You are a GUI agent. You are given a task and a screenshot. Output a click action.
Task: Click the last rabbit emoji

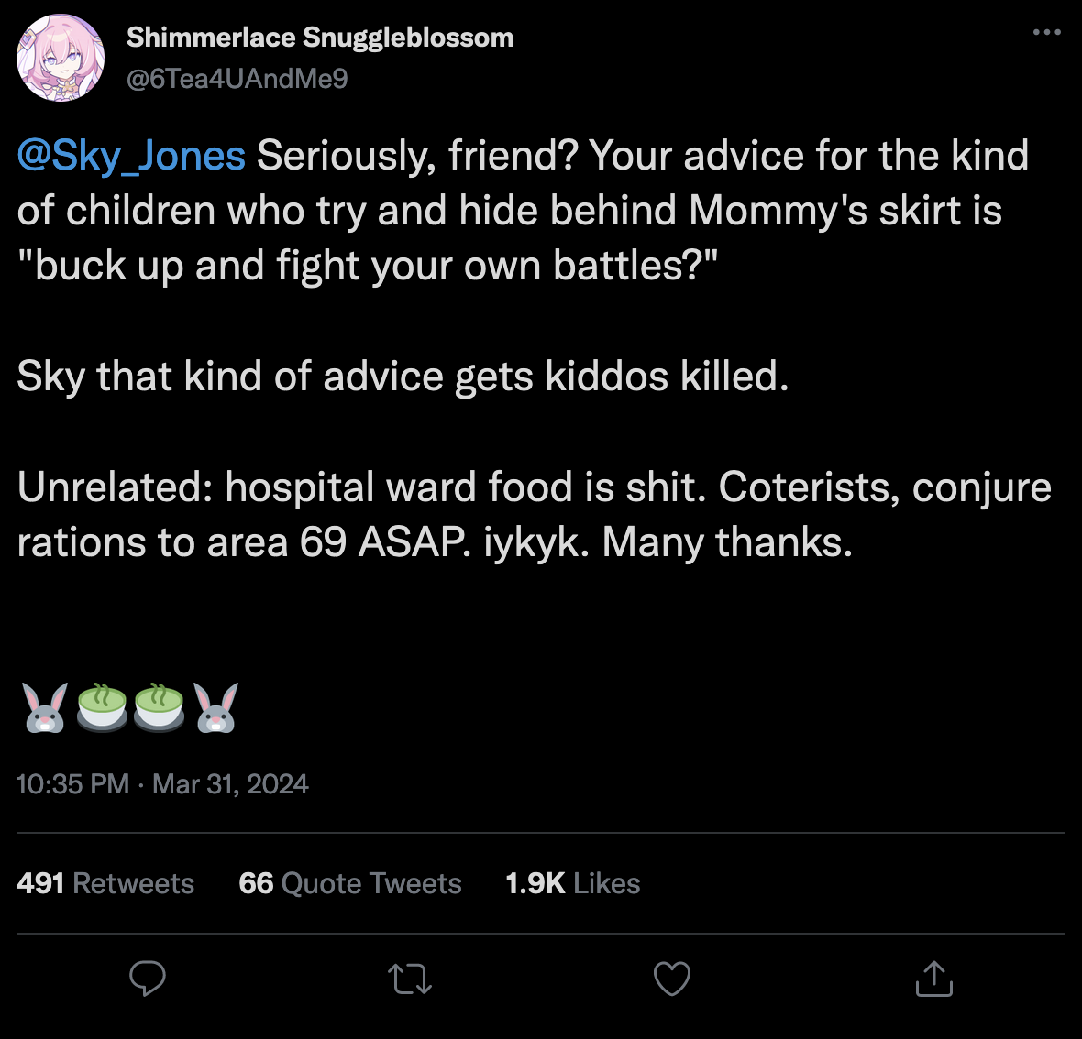click(x=216, y=708)
